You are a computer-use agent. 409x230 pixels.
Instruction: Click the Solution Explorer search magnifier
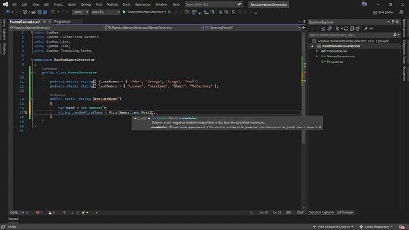click(x=395, y=35)
